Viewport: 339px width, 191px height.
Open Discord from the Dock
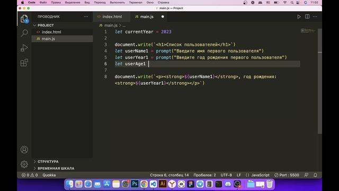pyautogui.click(x=228, y=184)
